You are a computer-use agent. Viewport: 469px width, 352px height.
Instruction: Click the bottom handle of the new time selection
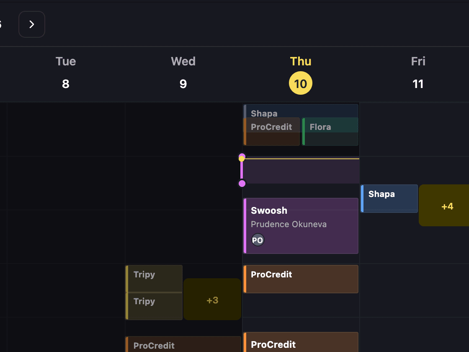tap(242, 184)
